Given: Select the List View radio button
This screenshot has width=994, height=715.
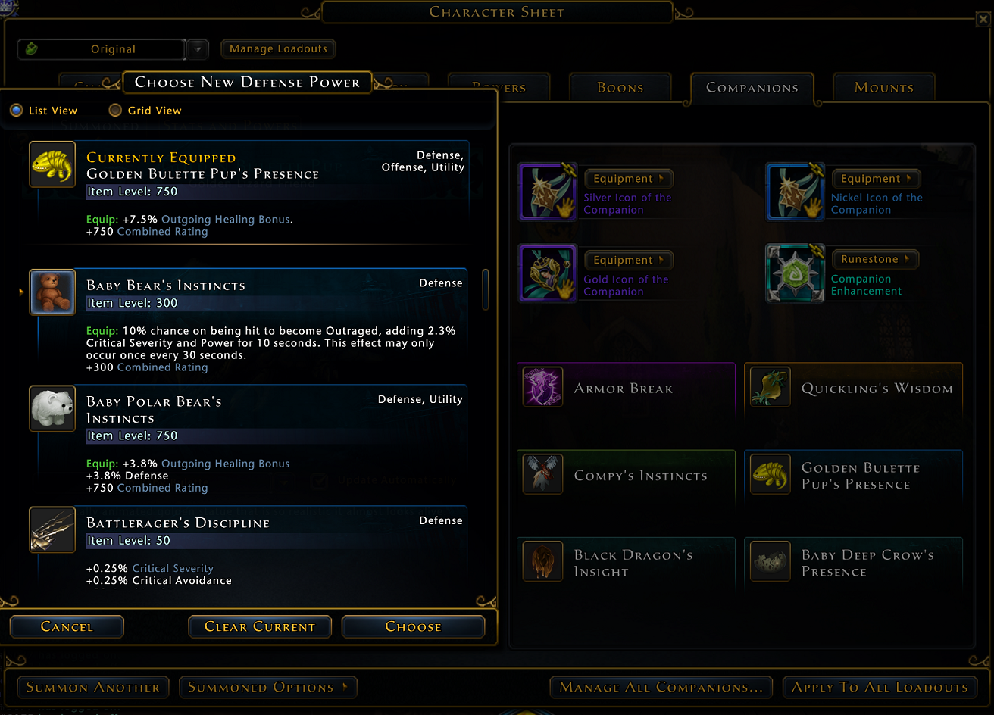Looking at the screenshot, I should click(x=16, y=111).
